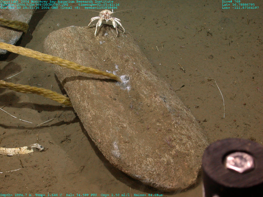
Task: Click the "esecs=1101839496" value
Action: 101,8
